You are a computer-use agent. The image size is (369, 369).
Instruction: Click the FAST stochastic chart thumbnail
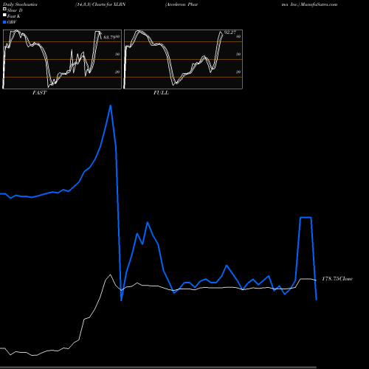[62, 59]
